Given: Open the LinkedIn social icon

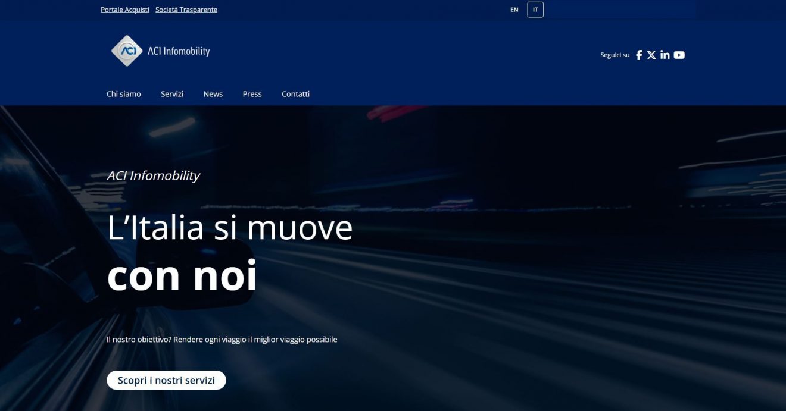Looking at the screenshot, I should click(665, 55).
